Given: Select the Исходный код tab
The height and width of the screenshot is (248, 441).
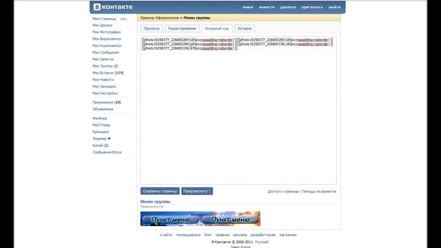Looking at the screenshot, I should point(216,28).
